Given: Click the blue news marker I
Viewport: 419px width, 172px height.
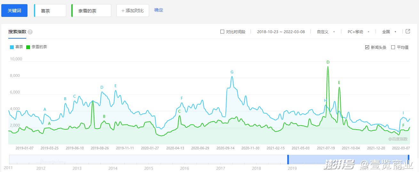Looking at the screenshot, I should pyautogui.click(x=403, y=113).
